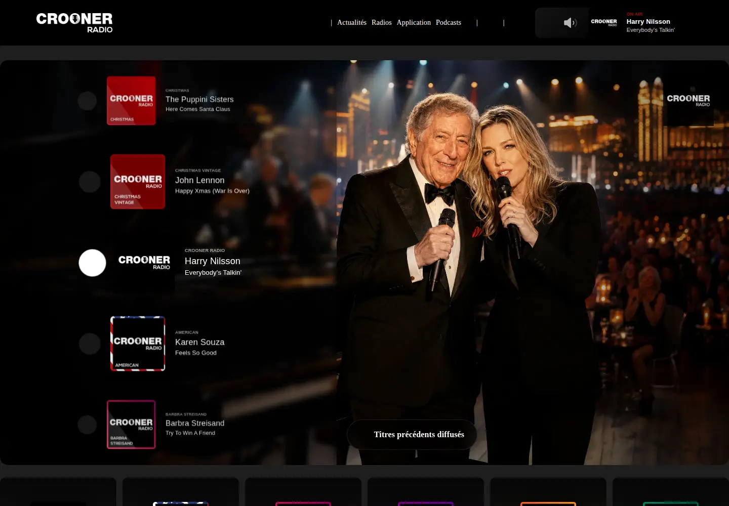Viewport: 729px width, 506px height.
Task: Open the Christmas Vintage station cover
Action: (x=138, y=182)
